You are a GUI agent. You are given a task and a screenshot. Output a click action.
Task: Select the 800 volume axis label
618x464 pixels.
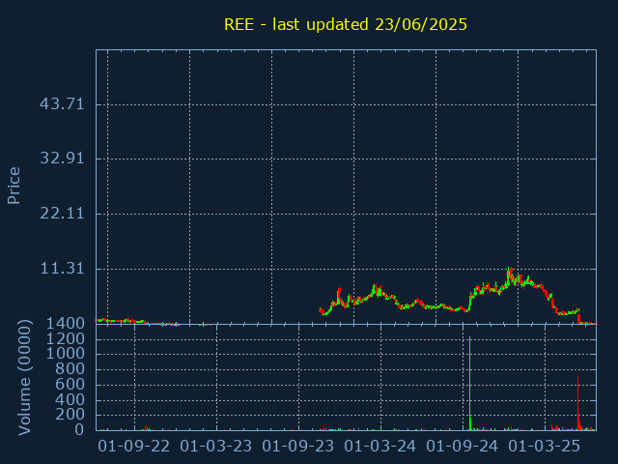click(x=70, y=368)
